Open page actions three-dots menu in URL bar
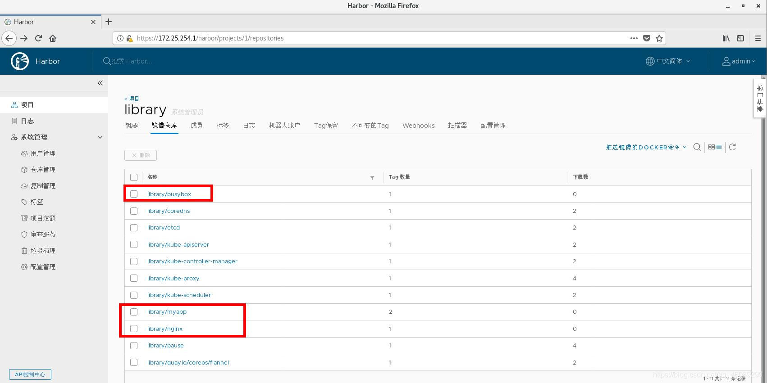The height and width of the screenshot is (383, 767). click(634, 38)
